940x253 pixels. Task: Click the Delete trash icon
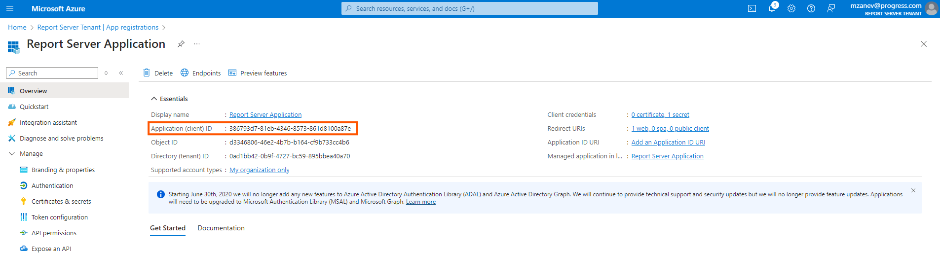pos(147,72)
